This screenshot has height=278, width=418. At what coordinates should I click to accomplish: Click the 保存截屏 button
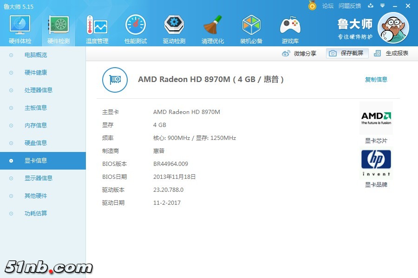[x=347, y=53]
